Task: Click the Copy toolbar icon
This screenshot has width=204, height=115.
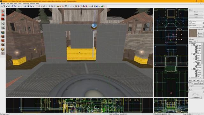Action: point(52,6)
